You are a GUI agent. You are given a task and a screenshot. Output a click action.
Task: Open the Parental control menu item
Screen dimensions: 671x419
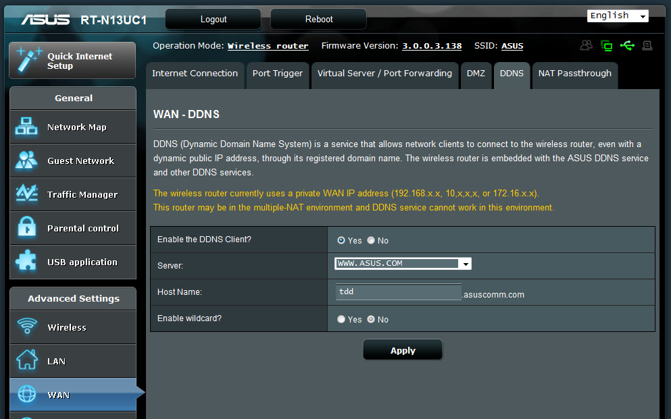(73, 228)
